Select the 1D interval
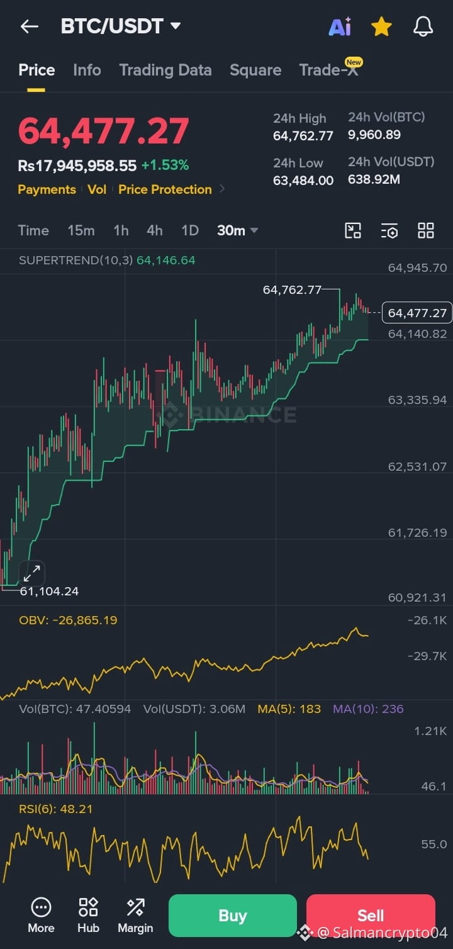 [x=190, y=230]
